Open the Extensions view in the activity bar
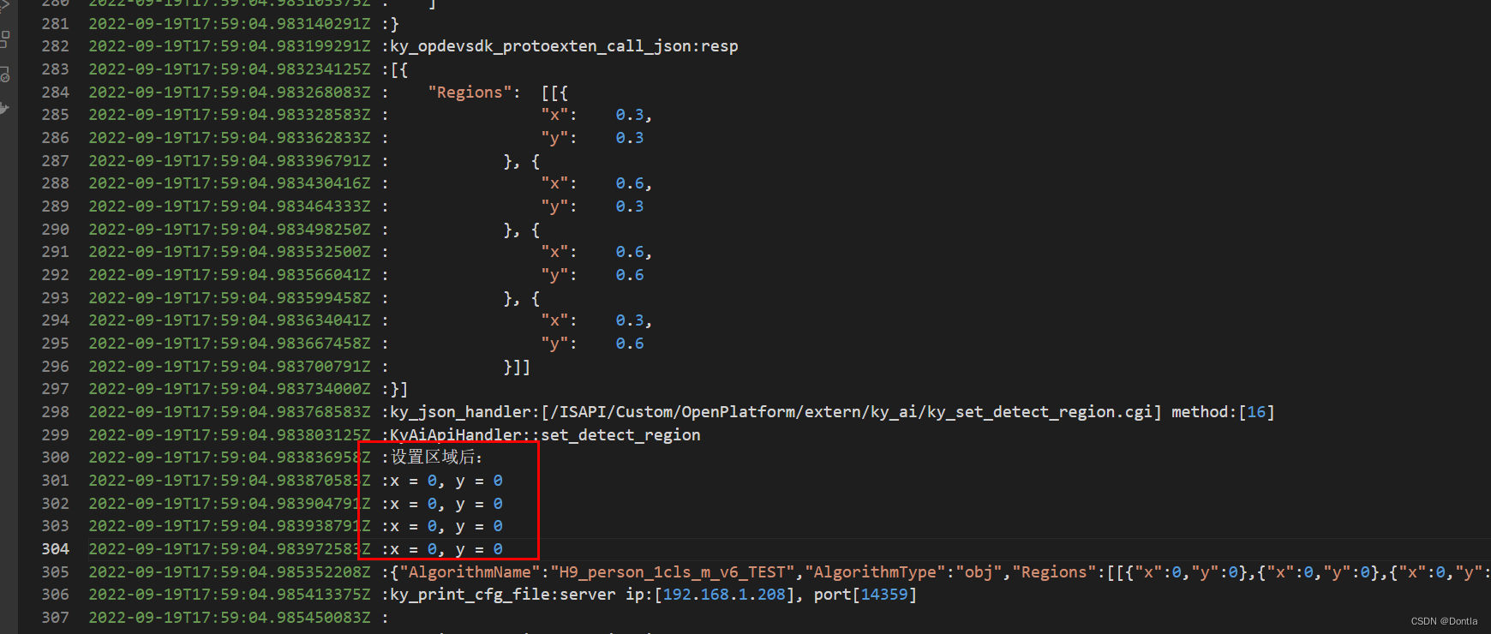The height and width of the screenshot is (634, 1491). pyautogui.click(x=4, y=39)
